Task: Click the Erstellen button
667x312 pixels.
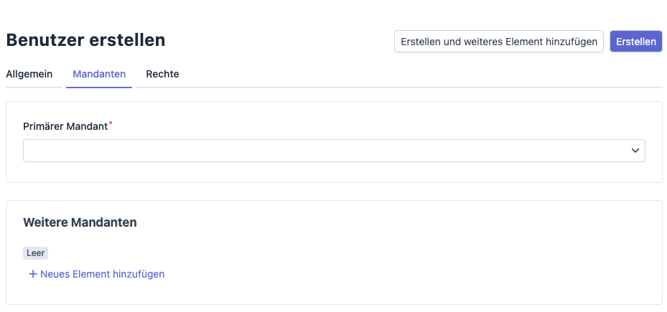Action: click(x=636, y=41)
